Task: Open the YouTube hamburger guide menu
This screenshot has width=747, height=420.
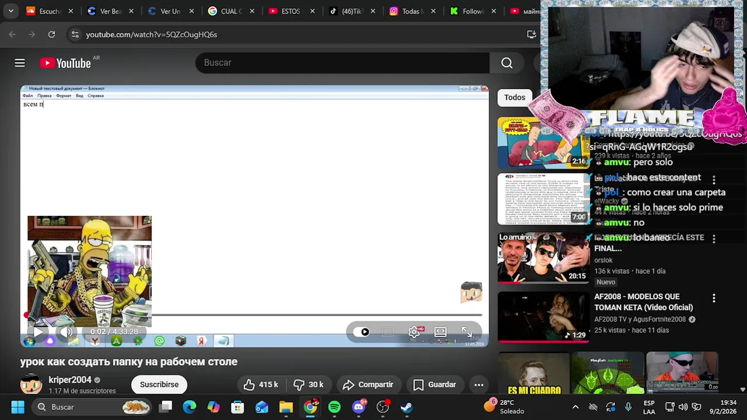Action: coord(20,63)
